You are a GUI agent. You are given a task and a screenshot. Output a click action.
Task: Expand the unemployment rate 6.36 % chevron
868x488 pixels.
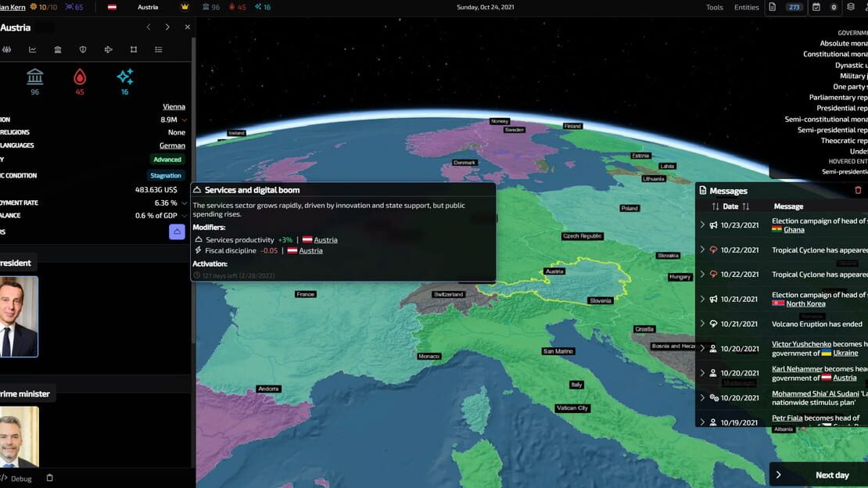[x=185, y=203]
